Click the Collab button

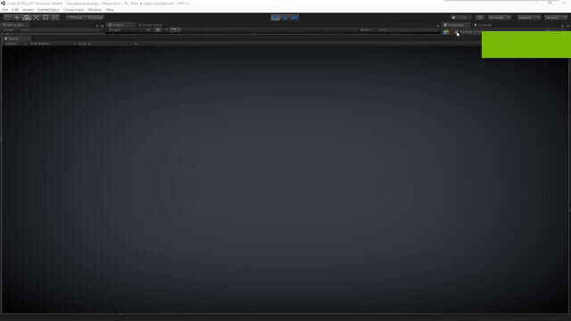[460, 18]
